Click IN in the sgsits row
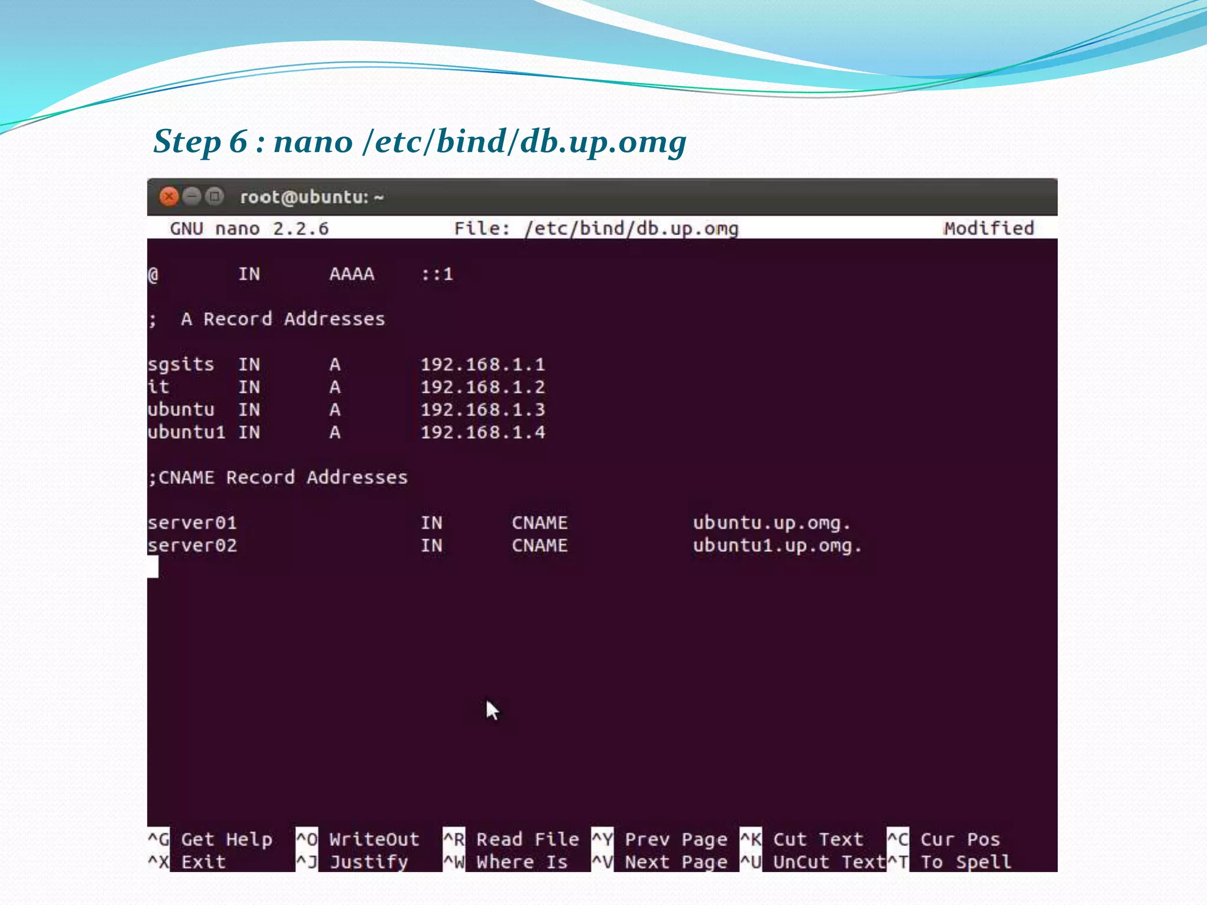 (249, 364)
